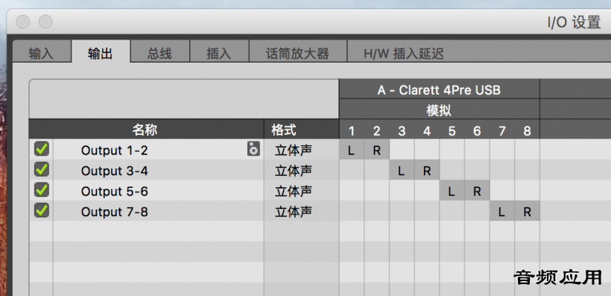Click the R assignment of Output 1-2
This screenshot has height=296, width=611.
(x=377, y=150)
